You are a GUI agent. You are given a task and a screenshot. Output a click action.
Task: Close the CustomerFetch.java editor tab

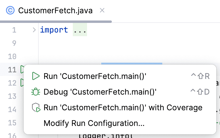[x=102, y=11]
